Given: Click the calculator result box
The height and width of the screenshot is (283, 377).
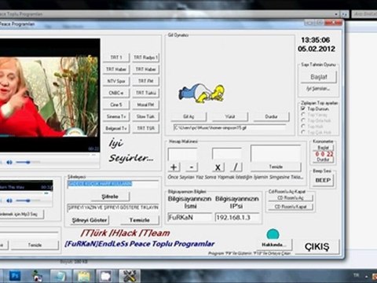Looking at the screenshot, I should pos(276,153).
